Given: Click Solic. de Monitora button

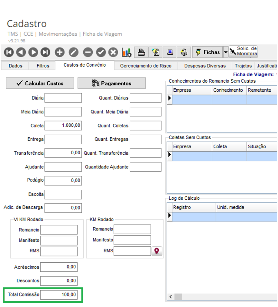Looking at the screenshot, I should pos(244,51).
